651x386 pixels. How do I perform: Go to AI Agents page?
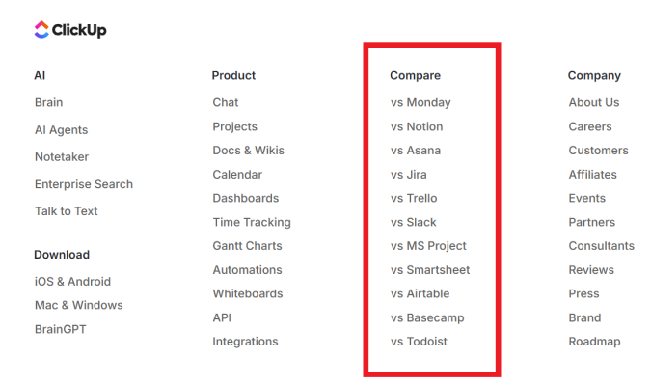[61, 130]
